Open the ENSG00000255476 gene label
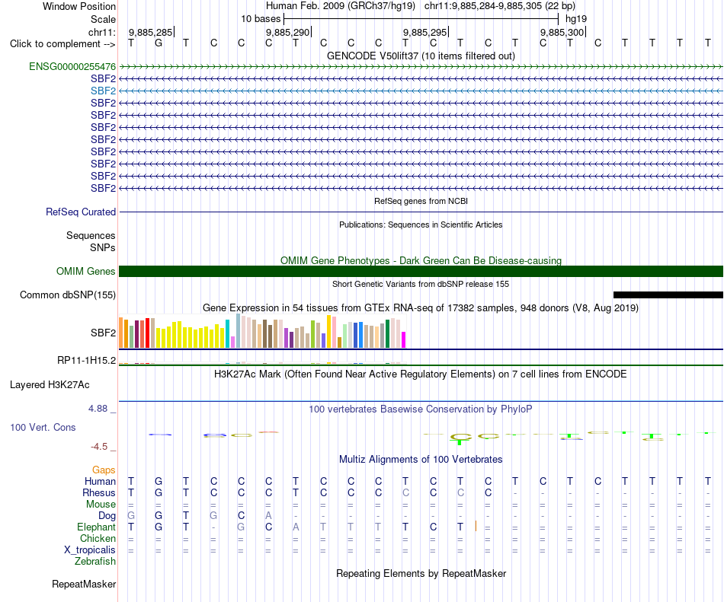724x602 pixels. click(72, 66)
